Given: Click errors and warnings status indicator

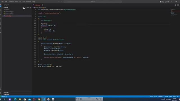Looking at the screenshot, I should (4, 97).
